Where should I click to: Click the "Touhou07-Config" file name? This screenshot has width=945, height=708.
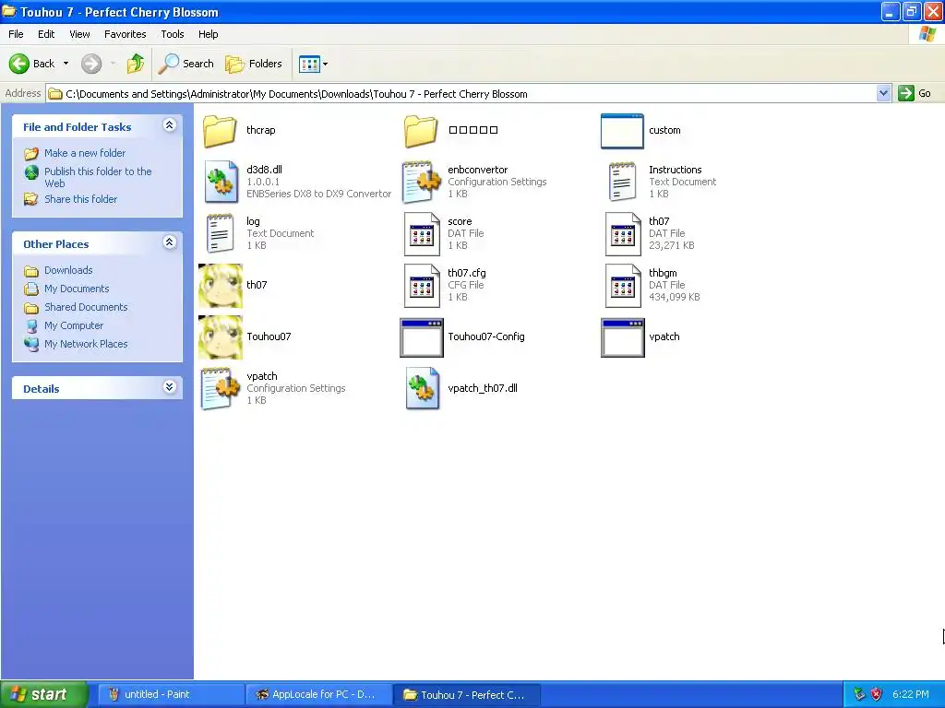click(486, 336)
